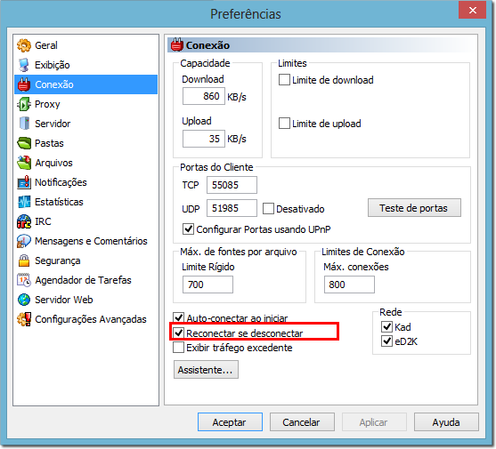This screenshot has height=449, width=496.
Task: Select the Exibição monitor icon
Action: (24, 65)
